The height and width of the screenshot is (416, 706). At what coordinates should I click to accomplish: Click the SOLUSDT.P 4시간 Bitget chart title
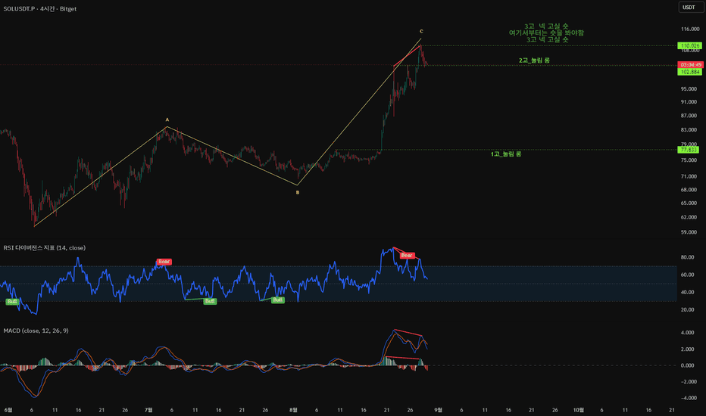39,8
